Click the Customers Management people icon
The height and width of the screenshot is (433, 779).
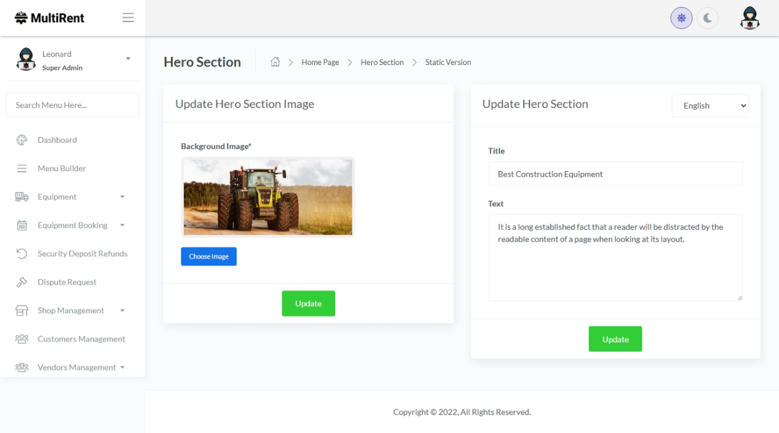coord(21,339)
